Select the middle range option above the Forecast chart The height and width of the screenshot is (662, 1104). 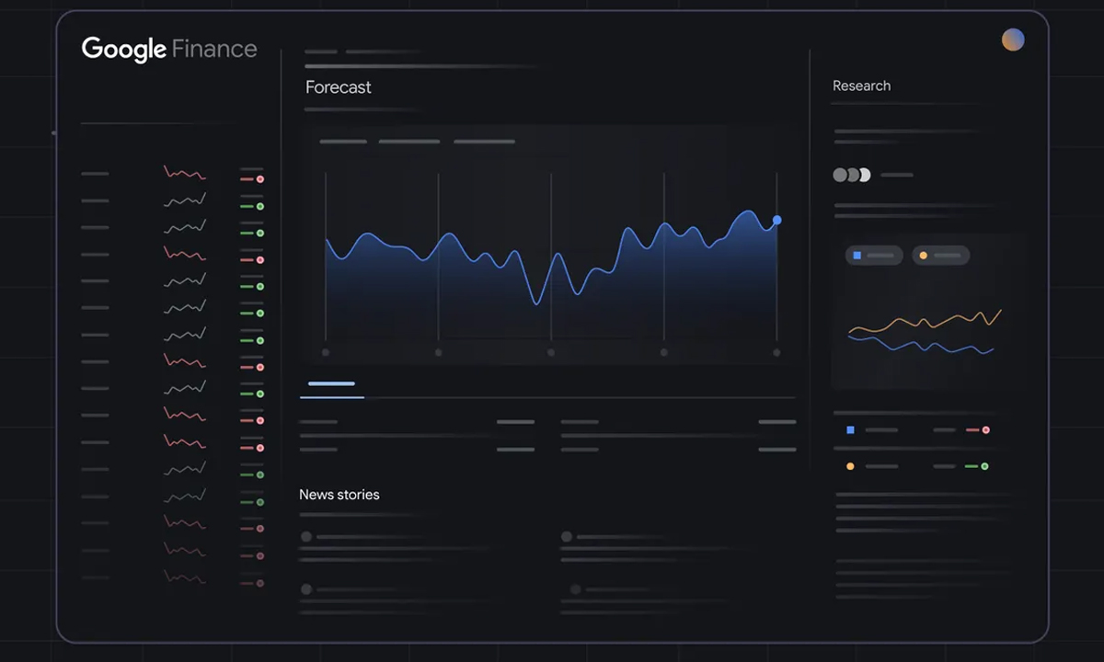(x=409, y=142)
